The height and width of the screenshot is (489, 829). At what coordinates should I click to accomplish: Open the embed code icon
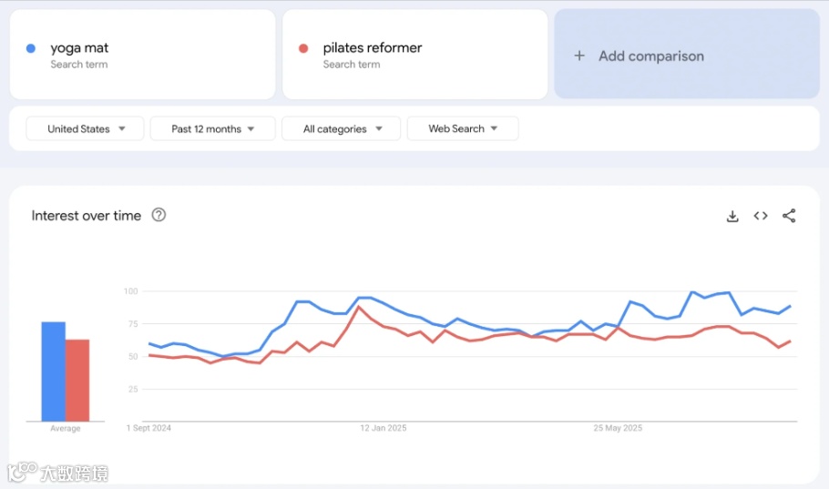761,216
